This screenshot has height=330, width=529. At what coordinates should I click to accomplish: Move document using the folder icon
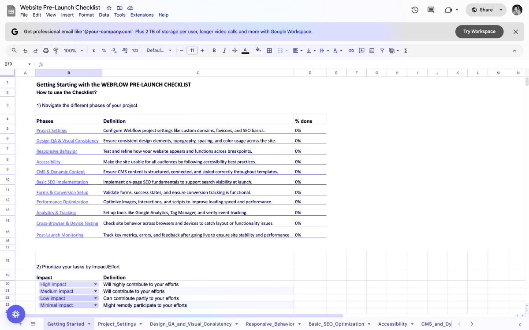[x=119, y=8]
